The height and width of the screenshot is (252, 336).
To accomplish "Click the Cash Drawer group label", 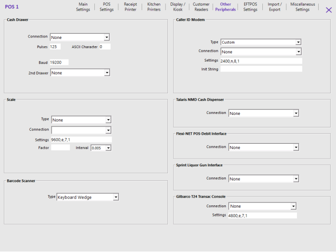I will coord(17,20).
